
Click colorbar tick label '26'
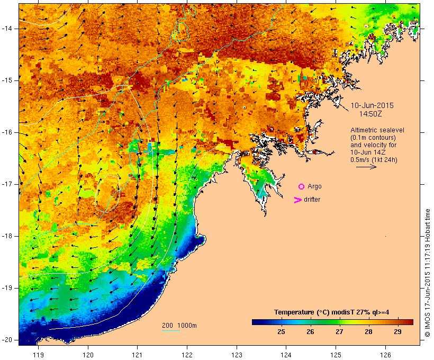[310, 332]
